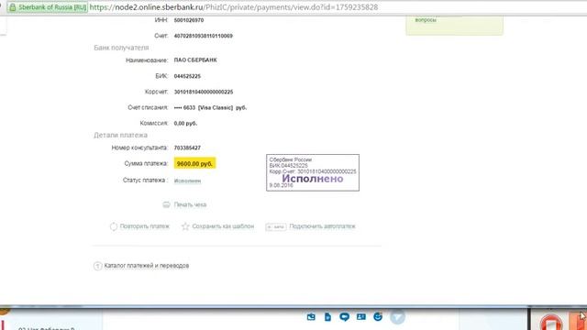Click the Счет account number value

(x=204, y=36)
